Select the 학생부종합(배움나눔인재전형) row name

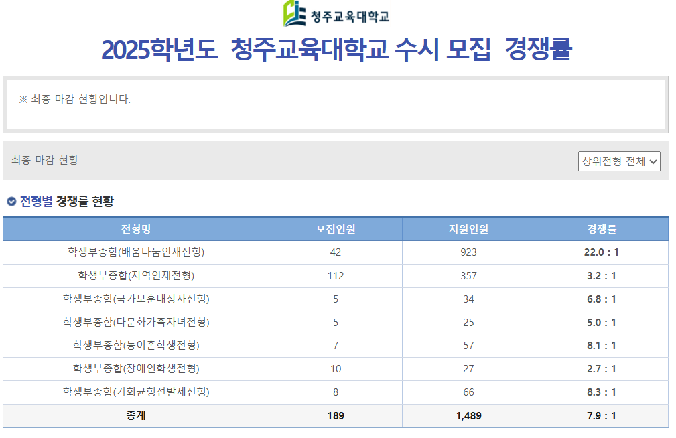[136, 252]
